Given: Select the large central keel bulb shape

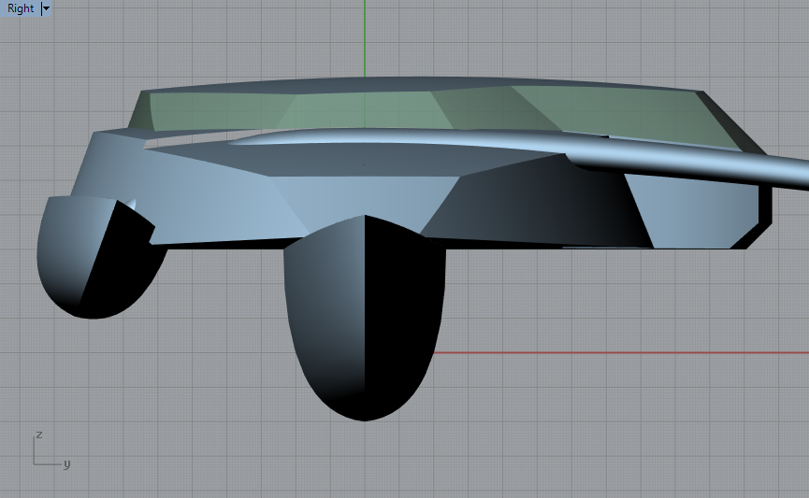Looking at the screenshot, I should pos(365,318).
